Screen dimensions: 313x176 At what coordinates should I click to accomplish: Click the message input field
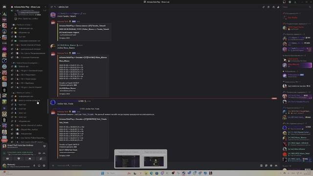coord(156,166)
